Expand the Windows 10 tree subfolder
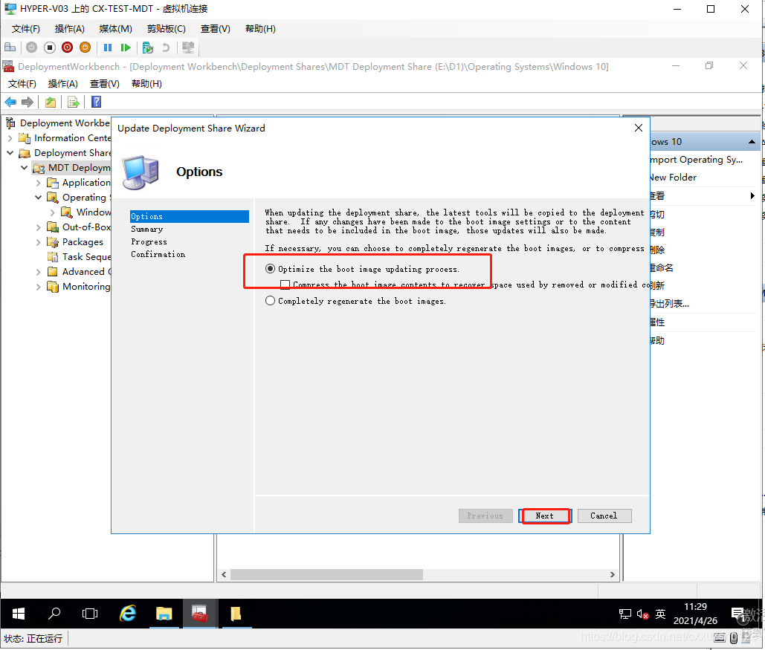The image size is (765, 650). tap(53, 212)
